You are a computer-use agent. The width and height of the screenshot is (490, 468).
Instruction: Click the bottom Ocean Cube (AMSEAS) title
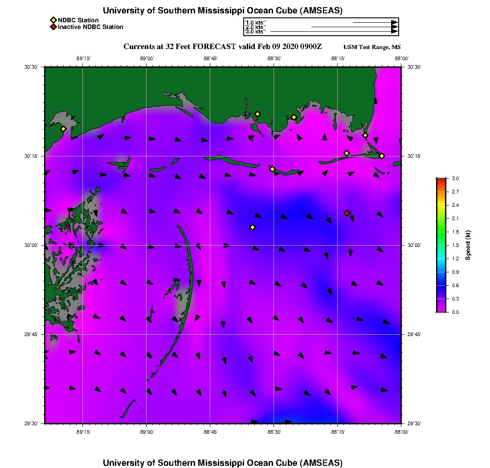pos(222,462)
